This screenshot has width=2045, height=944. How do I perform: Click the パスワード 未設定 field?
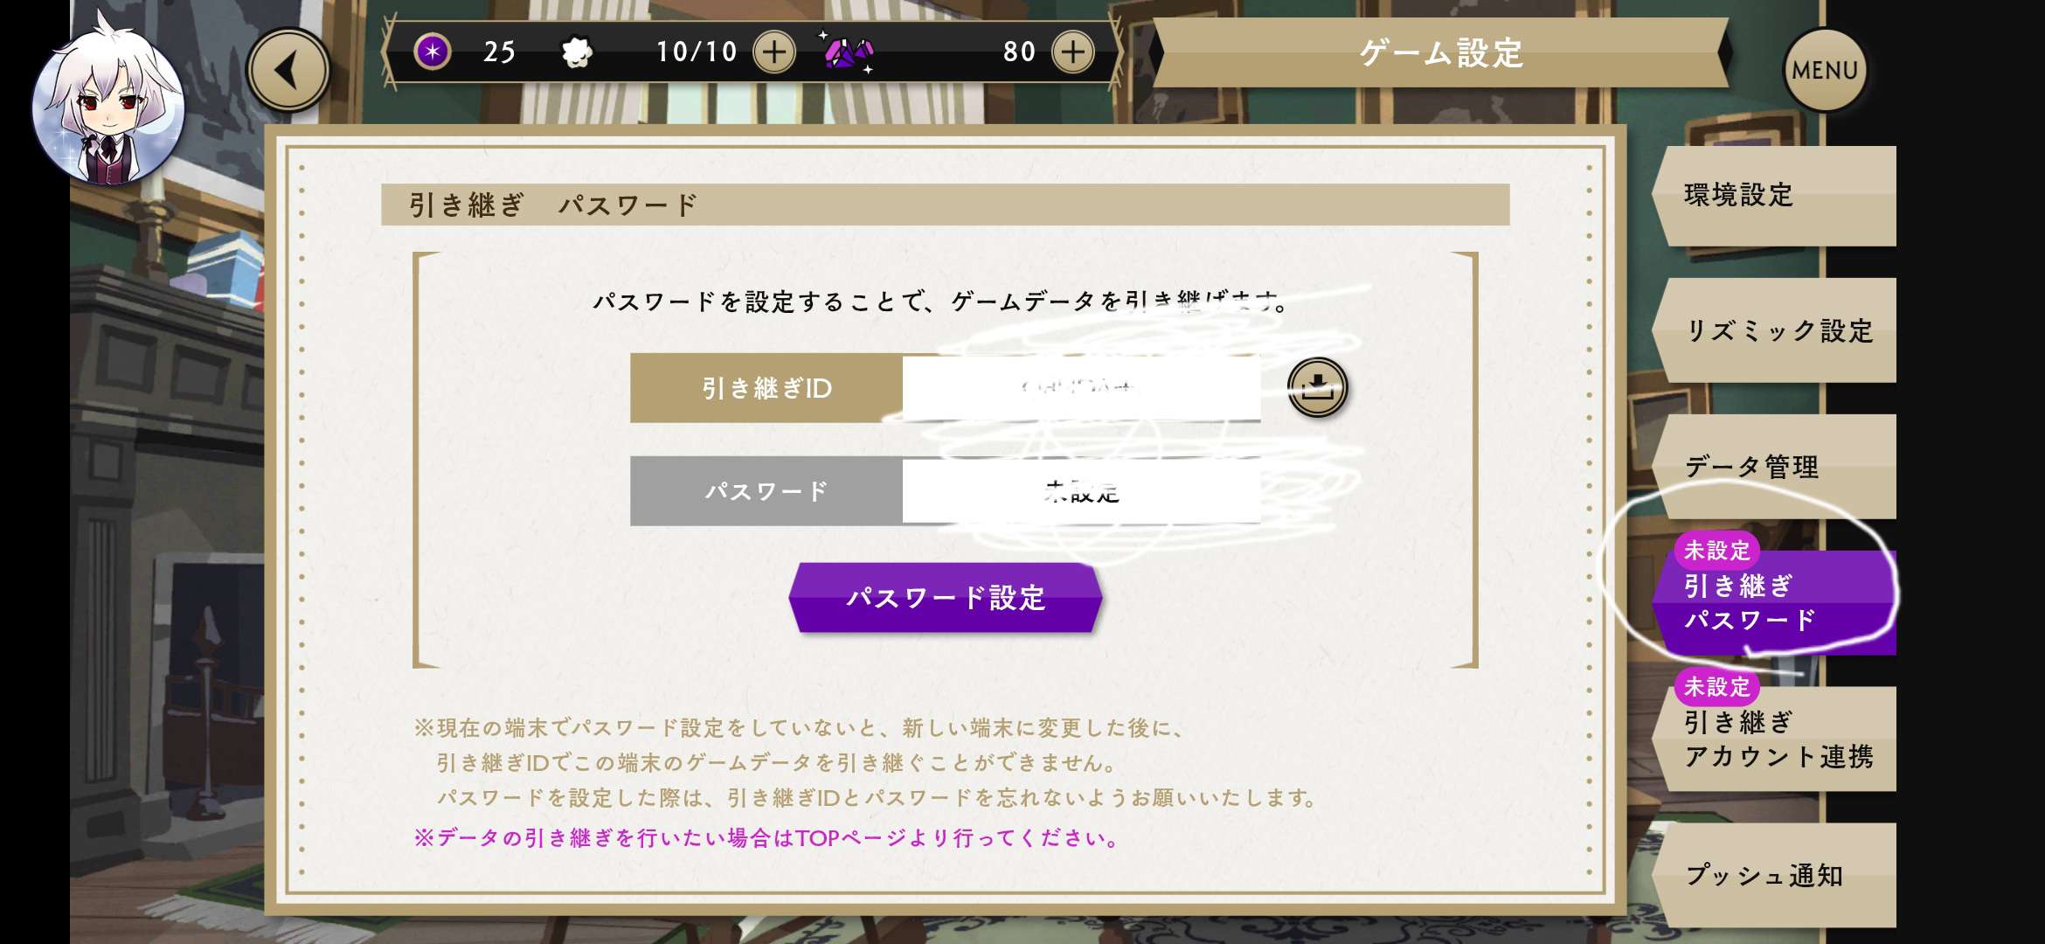coord(1081,491)
